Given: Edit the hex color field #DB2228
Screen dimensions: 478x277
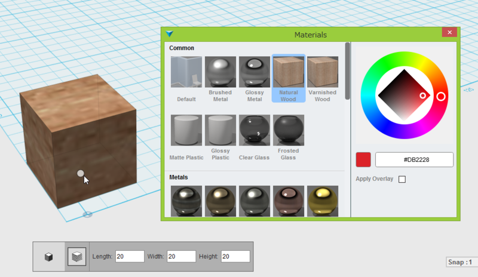Looking at the screenshot, I should point(414,159).
